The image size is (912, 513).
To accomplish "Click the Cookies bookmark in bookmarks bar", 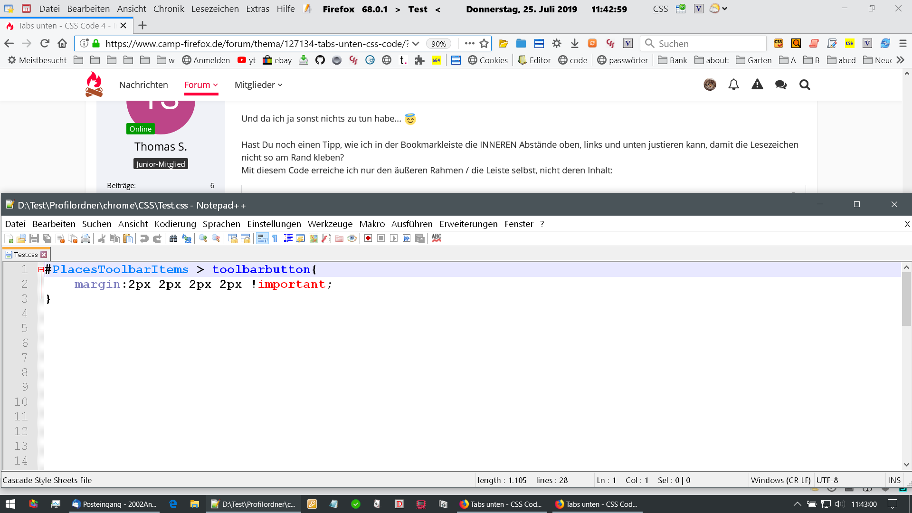I will click(488, 60).
